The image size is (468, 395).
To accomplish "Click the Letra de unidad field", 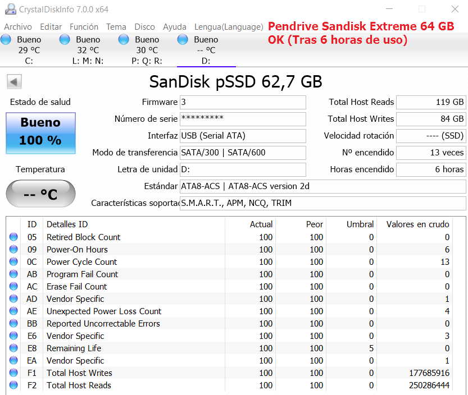I will [243, 169].
